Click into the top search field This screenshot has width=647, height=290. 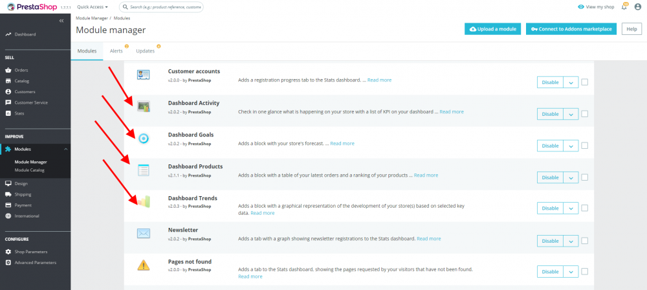click(x=161, y=7)
